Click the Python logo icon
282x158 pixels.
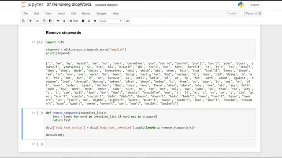[x=241, y=5]
